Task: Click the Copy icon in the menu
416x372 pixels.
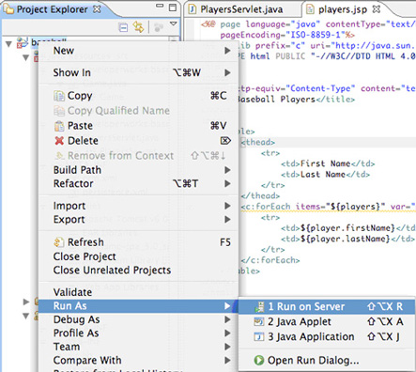Action: (x=59, y=96)
